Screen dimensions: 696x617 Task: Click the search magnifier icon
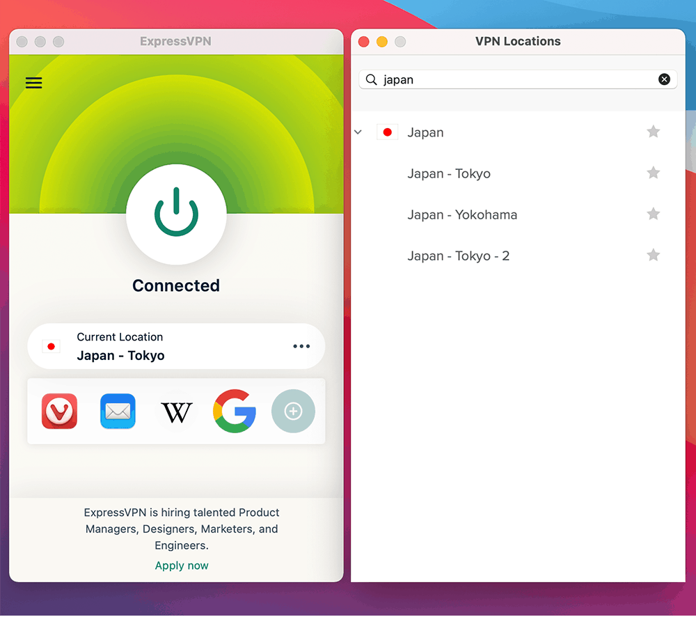[371, 79]
